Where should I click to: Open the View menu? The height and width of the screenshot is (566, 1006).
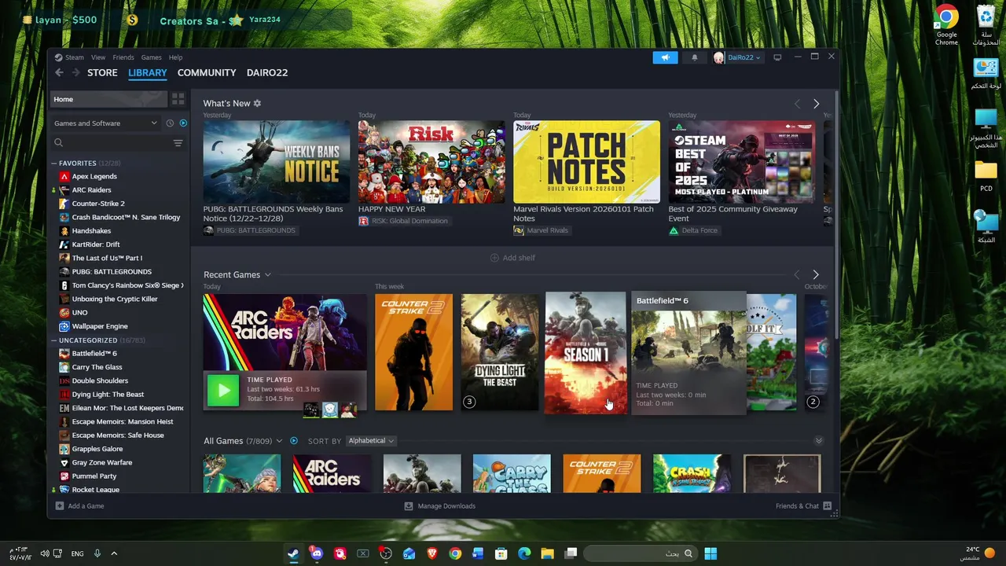point(98,57)
